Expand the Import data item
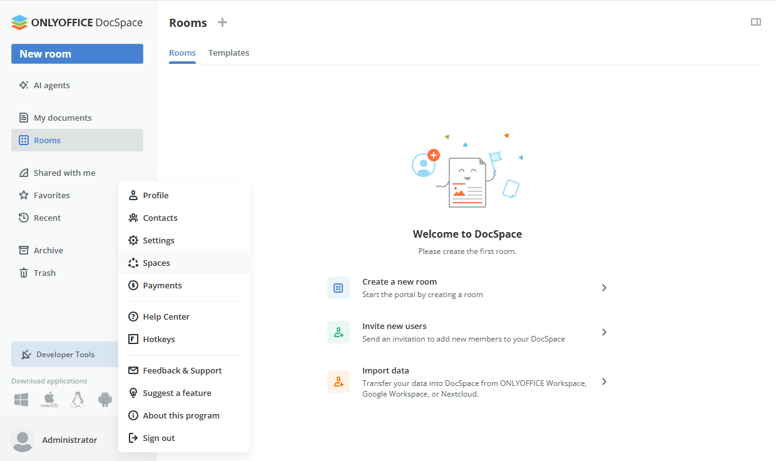776x461 pixels. click(604, 382)
